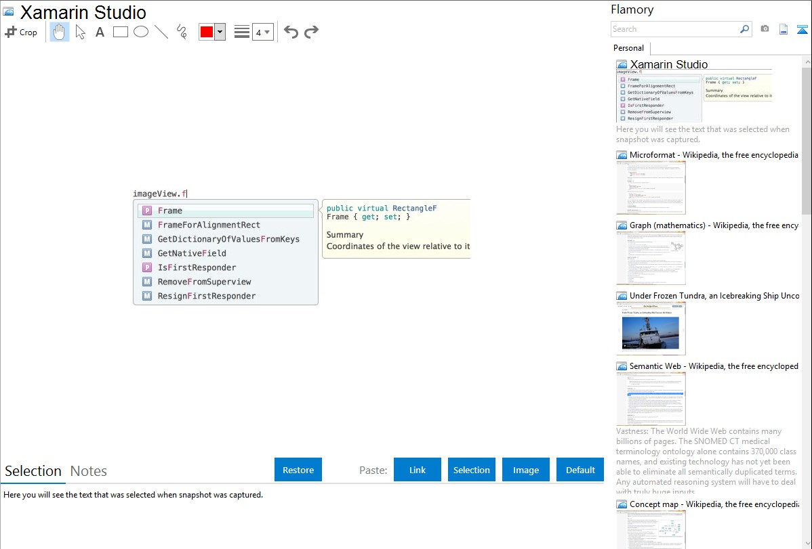Choose the arrow pointer tool
Viewport: 812px width, 549px height.
coord(80,32)
